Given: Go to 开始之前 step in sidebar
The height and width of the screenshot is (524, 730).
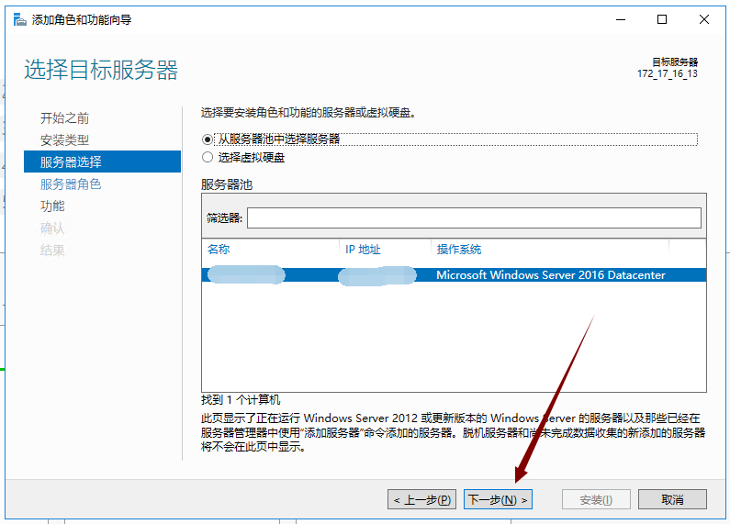Looking at the screenshot, I should point(64,118).
